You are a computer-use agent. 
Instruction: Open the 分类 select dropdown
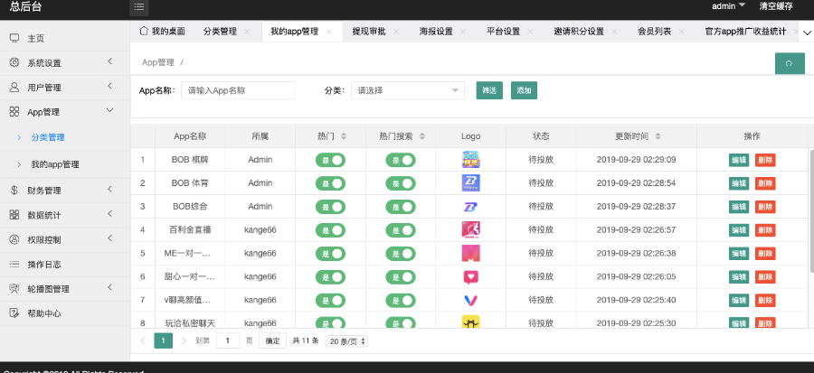coord(407,90)
